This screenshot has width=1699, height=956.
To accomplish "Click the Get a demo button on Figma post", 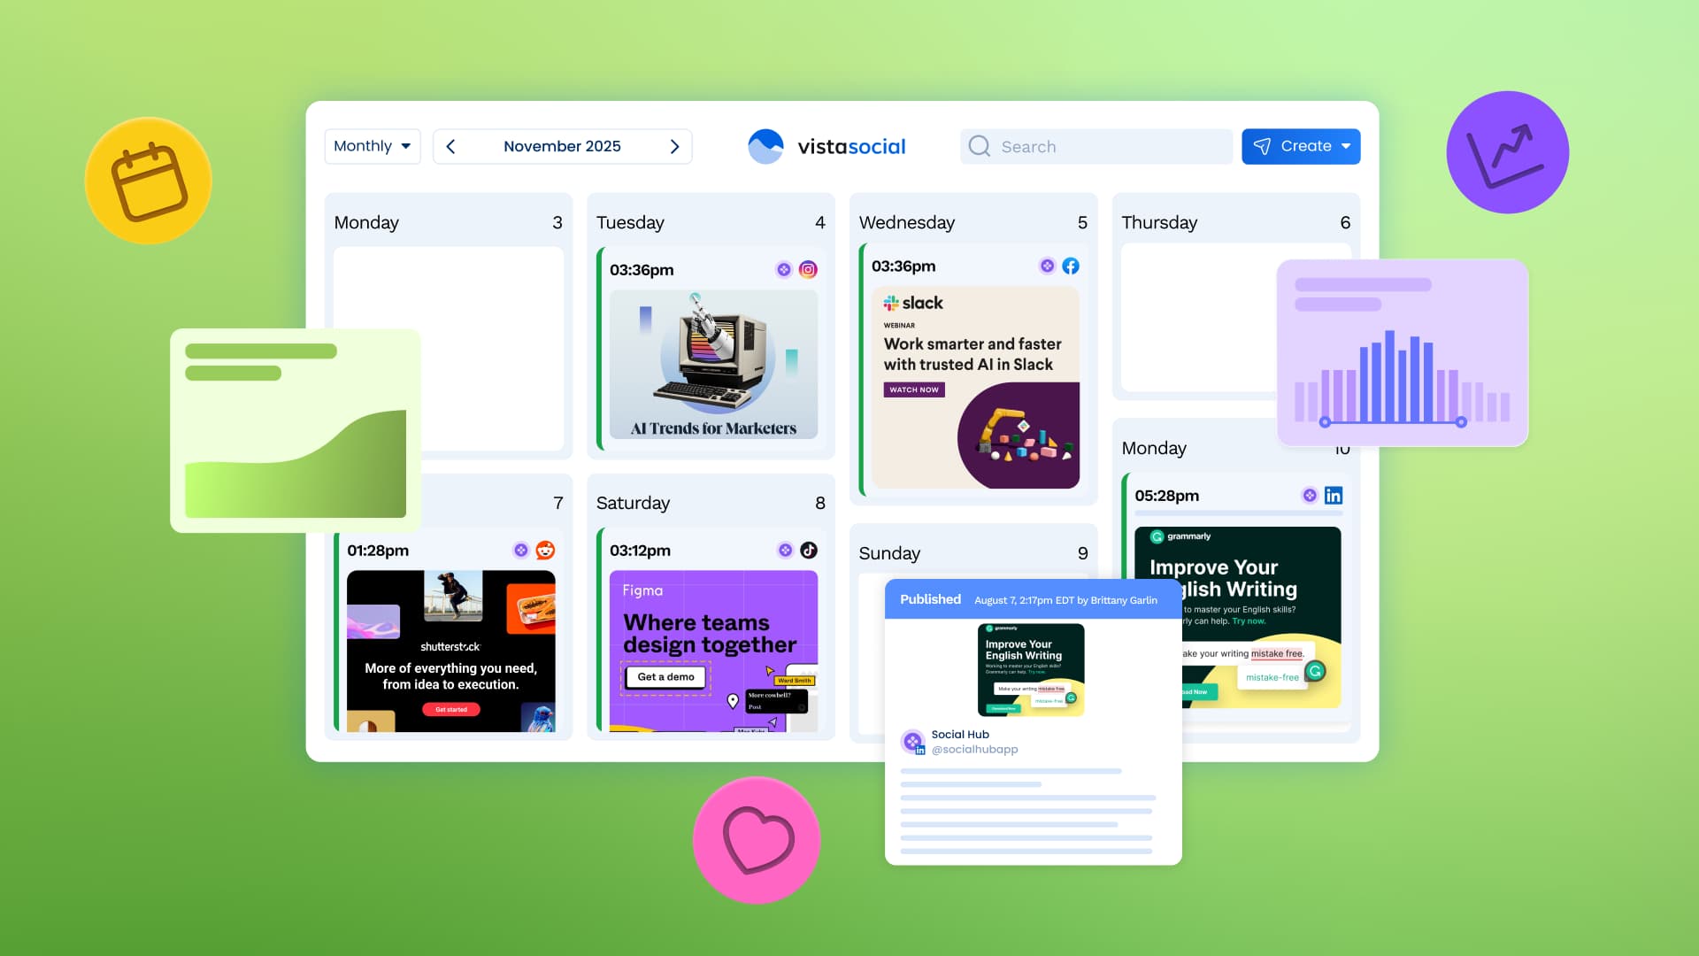I will pyautogui.click(x=664, y=677).
